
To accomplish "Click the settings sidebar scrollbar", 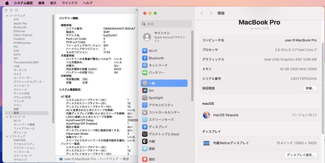I will tap(192, 66).
